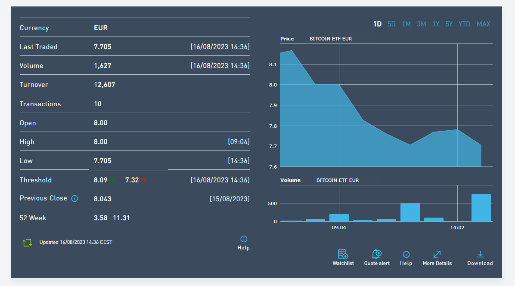Click the Watchlist icon
The width and height of the screenshot is (515, 286).
pos(343,254)
